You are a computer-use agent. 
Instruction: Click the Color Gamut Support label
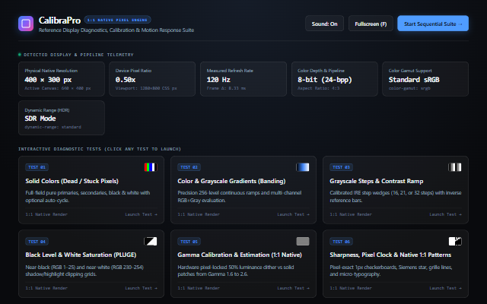pyautogui.click(x=410, y=71)
